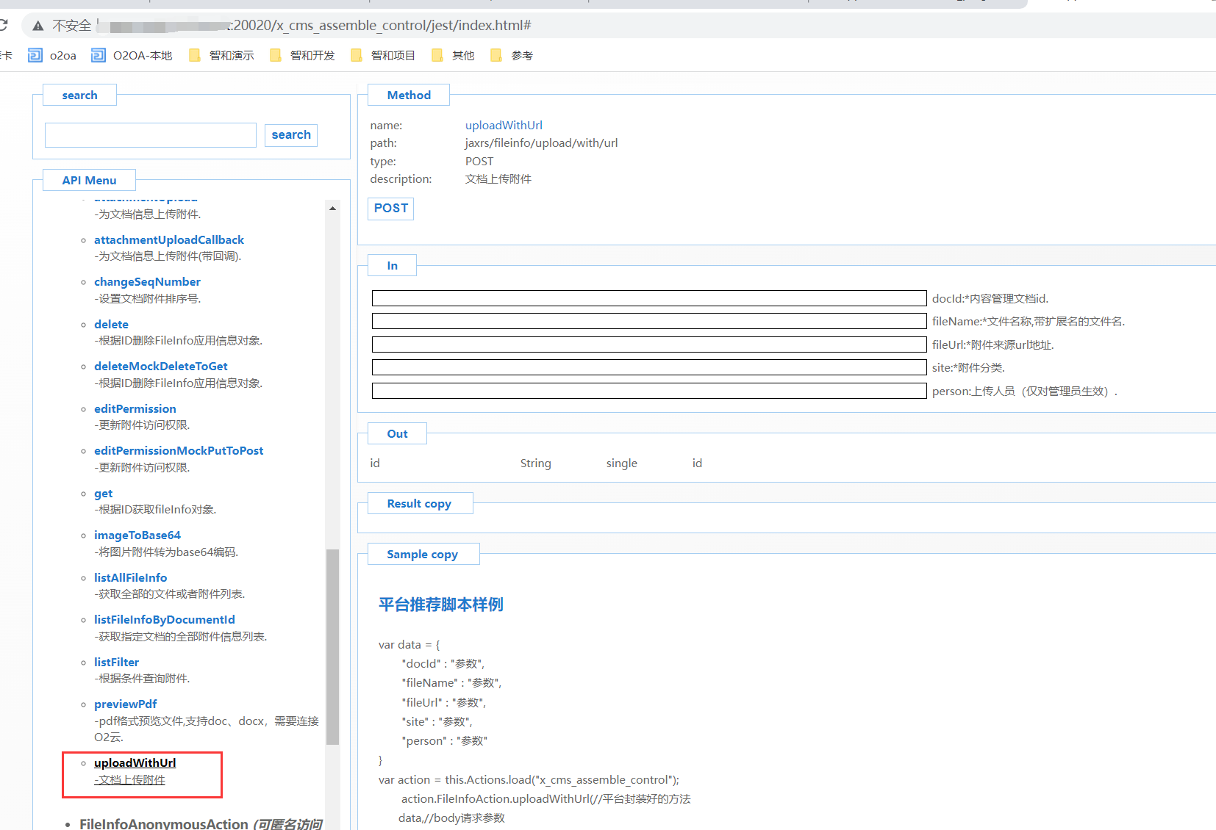Click the uploadWithUrl name link in Method
The width and height of the screenshot is (1216, 830).
click(504, 126)
